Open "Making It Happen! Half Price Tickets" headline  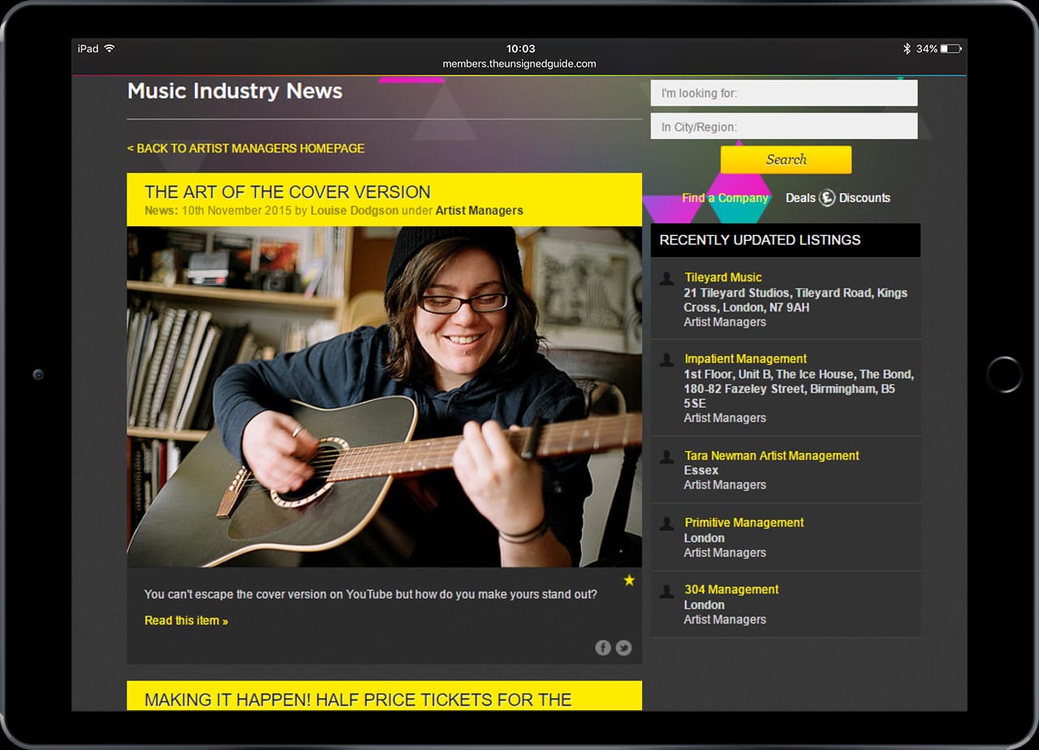tap(358, 700)
